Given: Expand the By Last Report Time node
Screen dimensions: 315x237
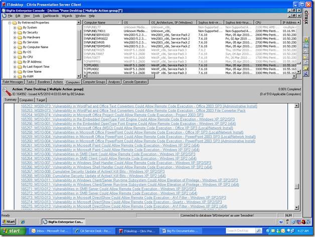Looking at the screenshot, I should [x=15, y=67].
